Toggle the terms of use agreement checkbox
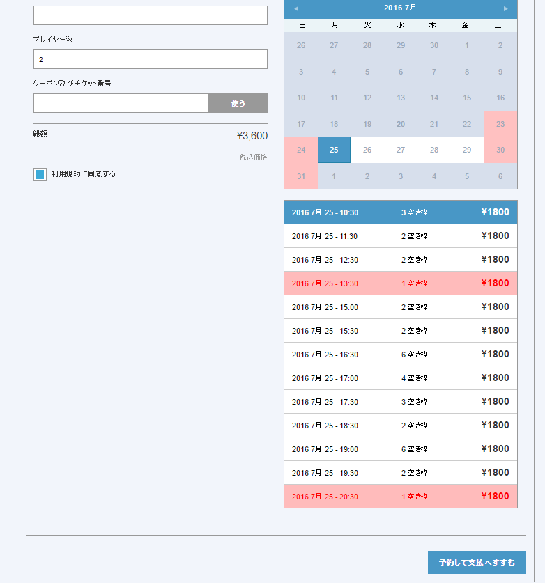545x583 pixels. (40, 174)
